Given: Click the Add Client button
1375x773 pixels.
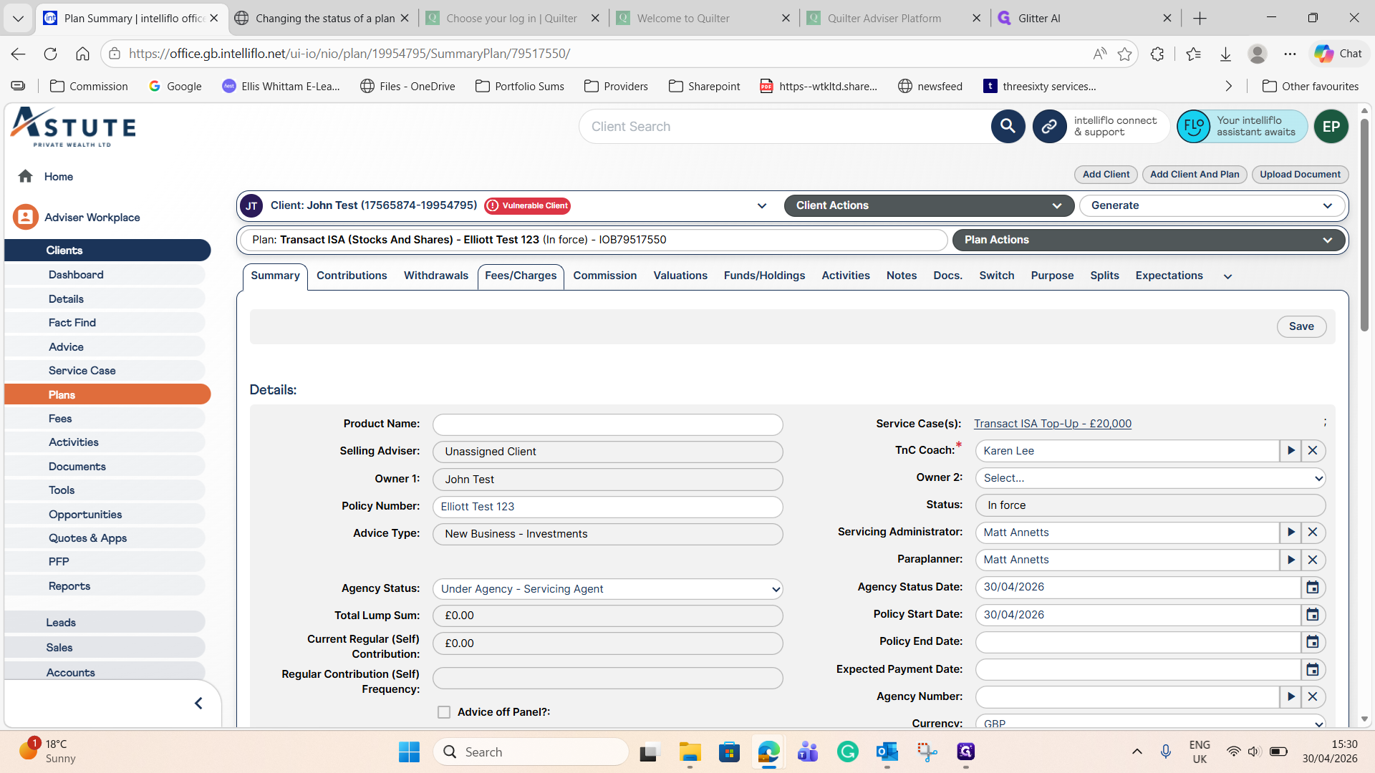Looking at the screenshot, I should [1106, 175].
